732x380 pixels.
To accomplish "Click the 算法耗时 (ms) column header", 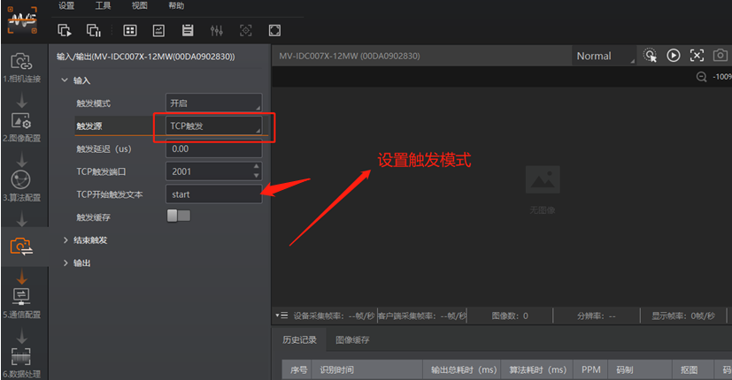I will pos(537,369).
